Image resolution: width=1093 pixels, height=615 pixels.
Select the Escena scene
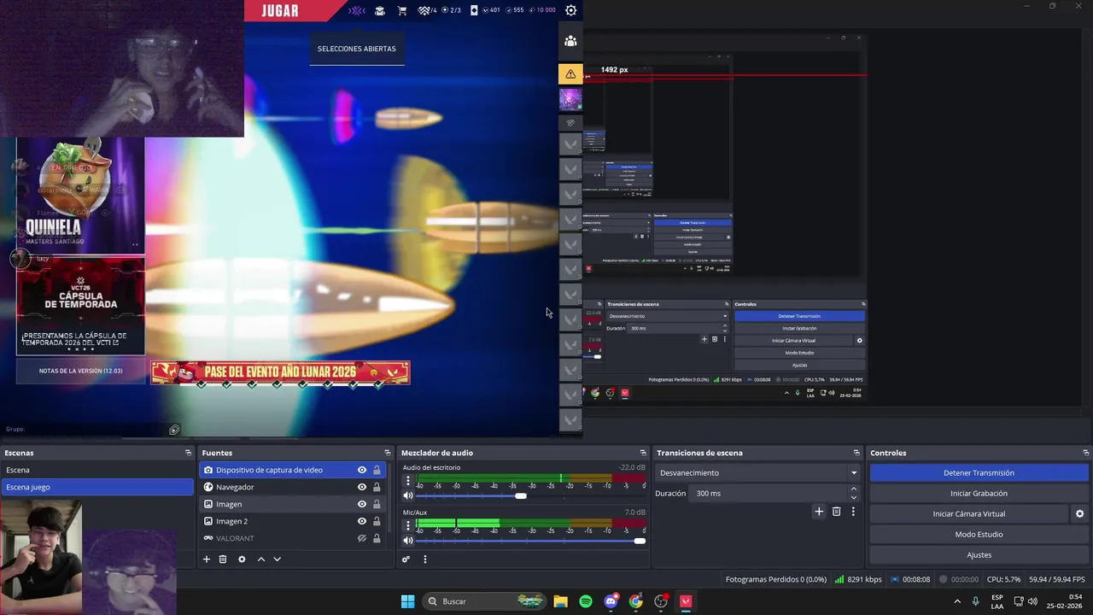click(x=97, y=470)
